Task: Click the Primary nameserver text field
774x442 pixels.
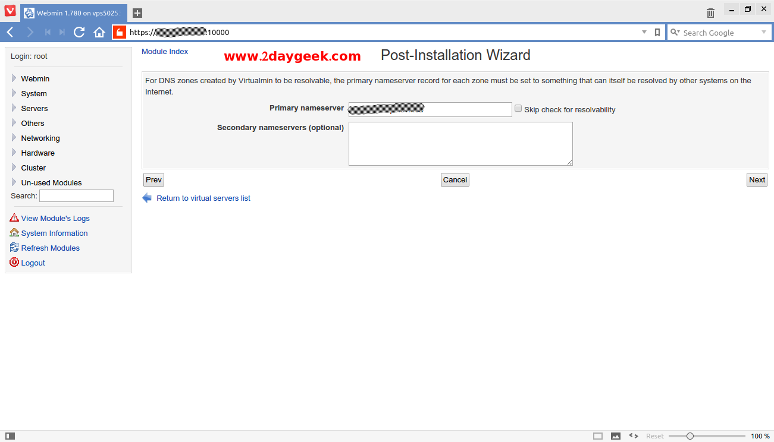Action: coord(430,109)
